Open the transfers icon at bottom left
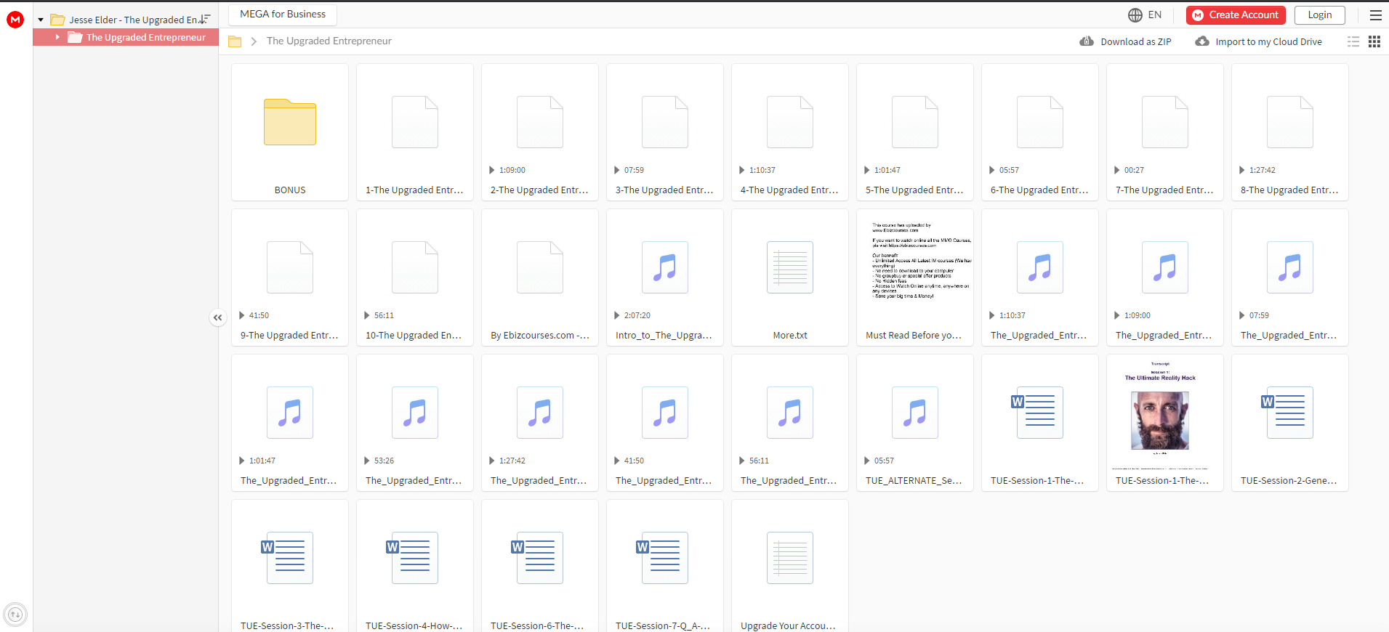Image resolution: width=1389 pixels, height=632 pixels. tap(15, 615)
